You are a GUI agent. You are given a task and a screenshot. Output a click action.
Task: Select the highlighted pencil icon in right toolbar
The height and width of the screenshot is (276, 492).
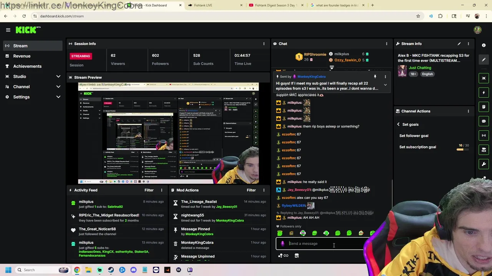coord(484,60)
